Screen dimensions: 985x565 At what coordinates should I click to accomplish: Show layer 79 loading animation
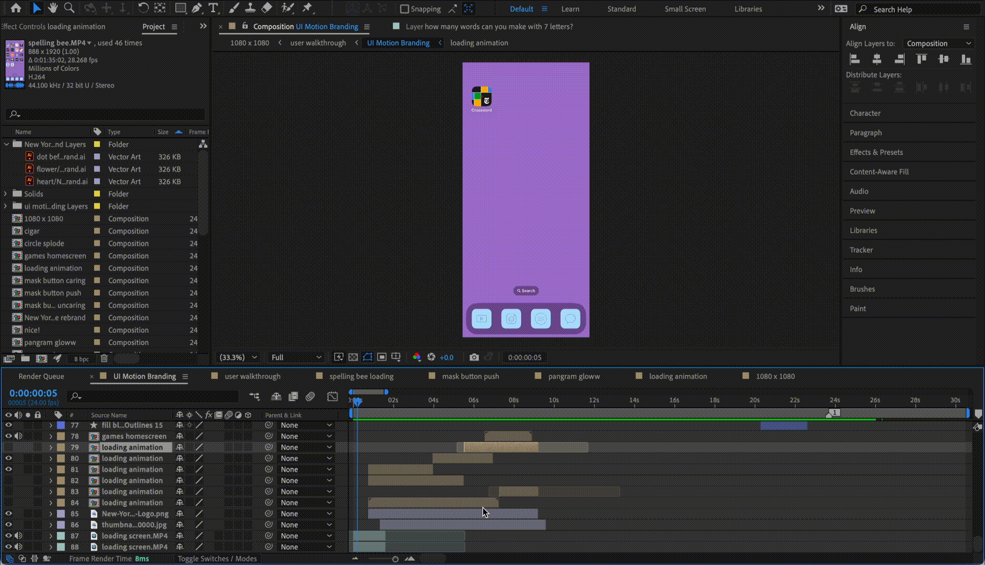tap(8, 447)
